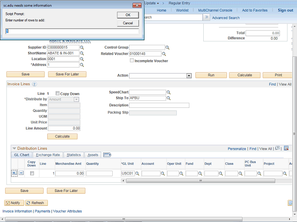Delete distribution row with minus icon
The image size is (297, 222).
[21, 173]
